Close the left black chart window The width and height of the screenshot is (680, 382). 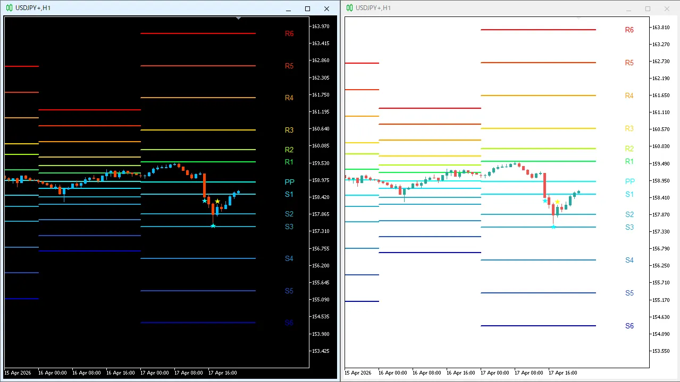326,8
